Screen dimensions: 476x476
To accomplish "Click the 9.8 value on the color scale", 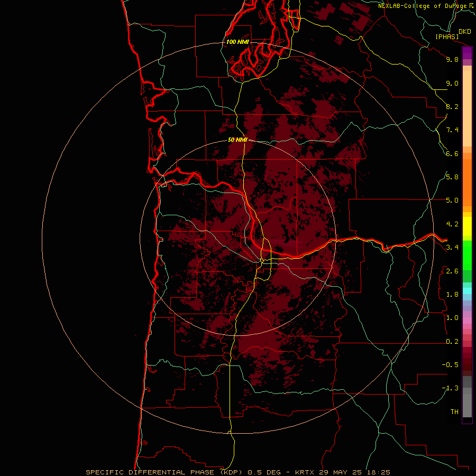I will tap(452, 59).
